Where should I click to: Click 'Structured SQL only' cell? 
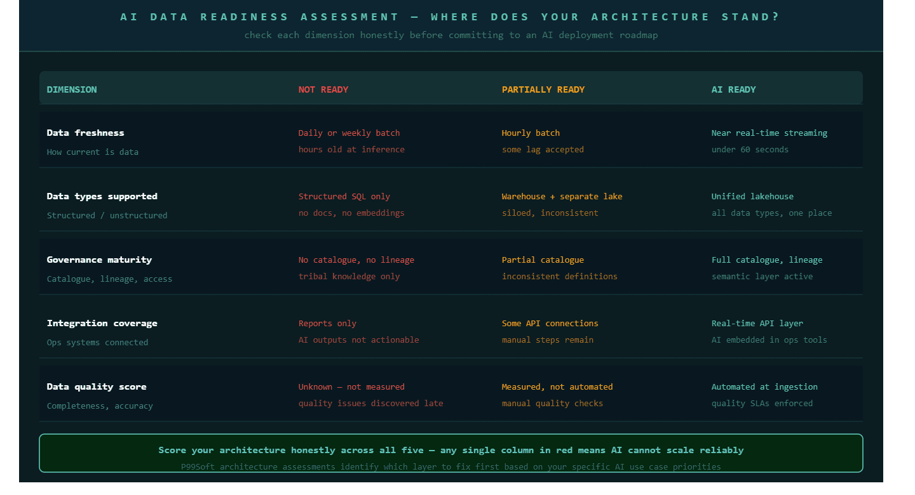(344, 196)
